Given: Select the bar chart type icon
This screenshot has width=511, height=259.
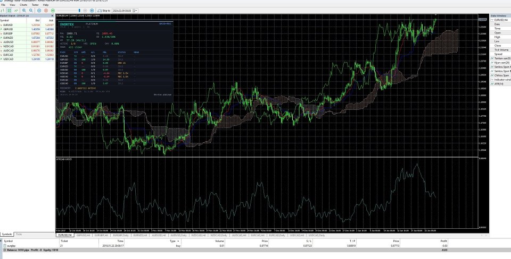Looking at the screenshot, I should [x=3, y=11].
